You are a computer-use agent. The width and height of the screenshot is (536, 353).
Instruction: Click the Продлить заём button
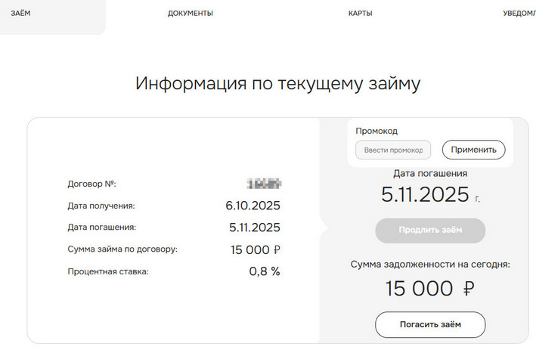[x=430, y=230]
